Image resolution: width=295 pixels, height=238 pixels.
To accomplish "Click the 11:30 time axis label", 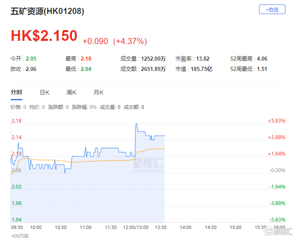I will click(110, 227).
